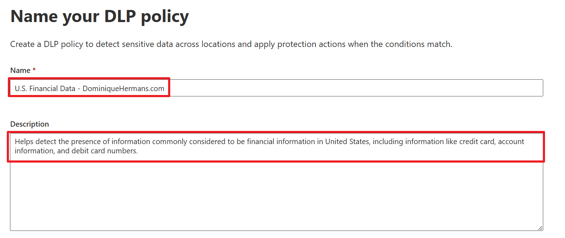This screenshot has width=565, height=238.
Task: Place cursor after DominiqueHermans.com in Name field
Action: pos(165,88)
